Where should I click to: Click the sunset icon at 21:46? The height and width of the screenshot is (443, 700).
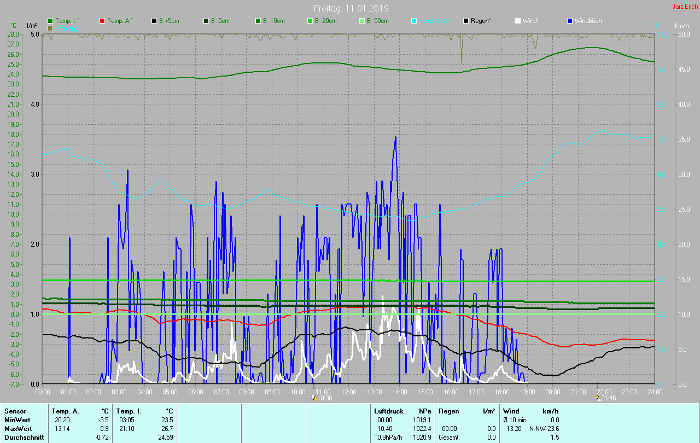598,398
